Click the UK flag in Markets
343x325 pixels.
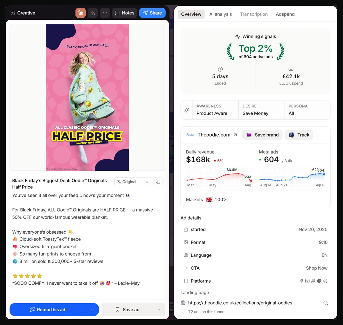pos(210,200)
